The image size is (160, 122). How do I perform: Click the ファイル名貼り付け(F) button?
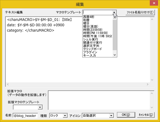pyautogui.click(x=140, y=12)
